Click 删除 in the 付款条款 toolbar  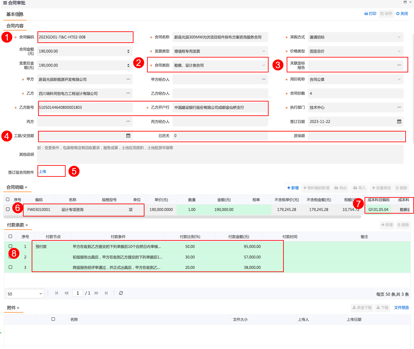click(403, 225)
